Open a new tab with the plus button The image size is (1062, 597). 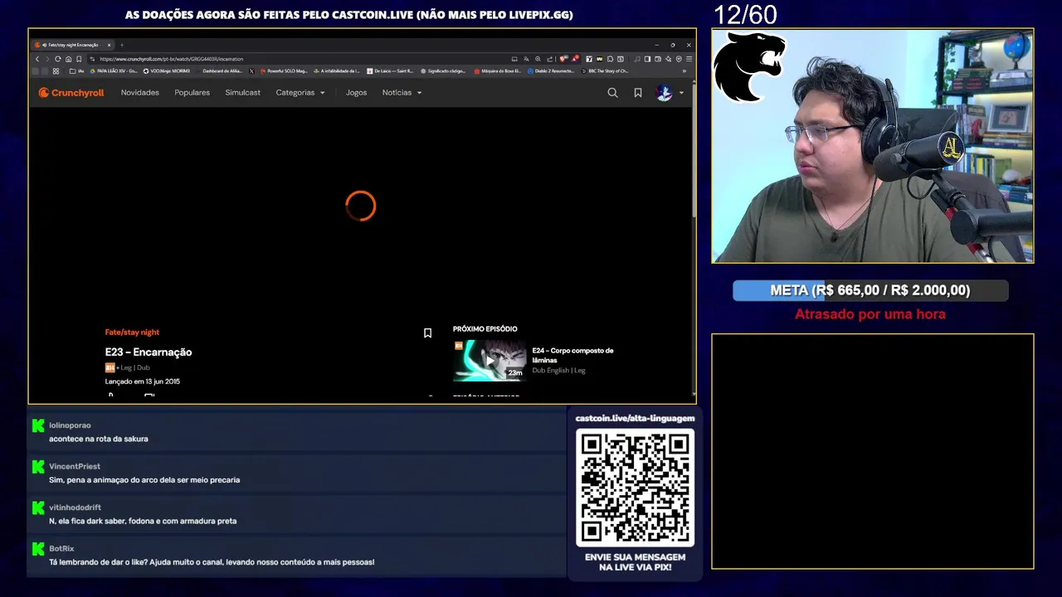121,45
